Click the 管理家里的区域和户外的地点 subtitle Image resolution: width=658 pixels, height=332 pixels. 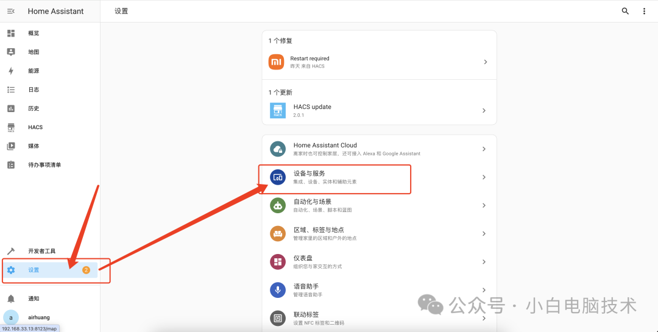tap(325, 238)
